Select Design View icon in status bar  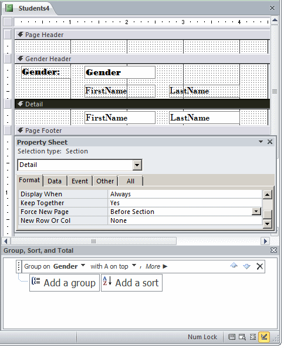[x=264, y=337]
